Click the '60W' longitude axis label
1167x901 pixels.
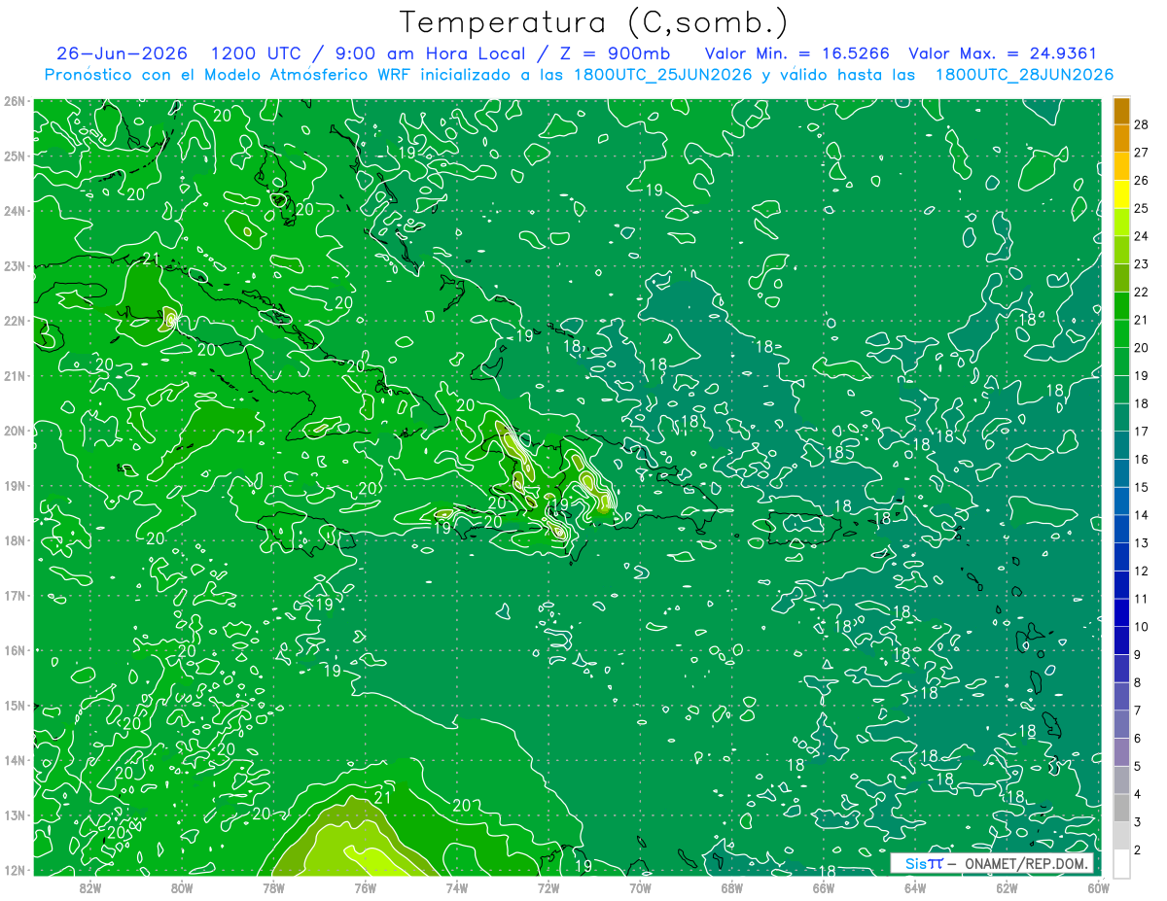(1098, 886)
